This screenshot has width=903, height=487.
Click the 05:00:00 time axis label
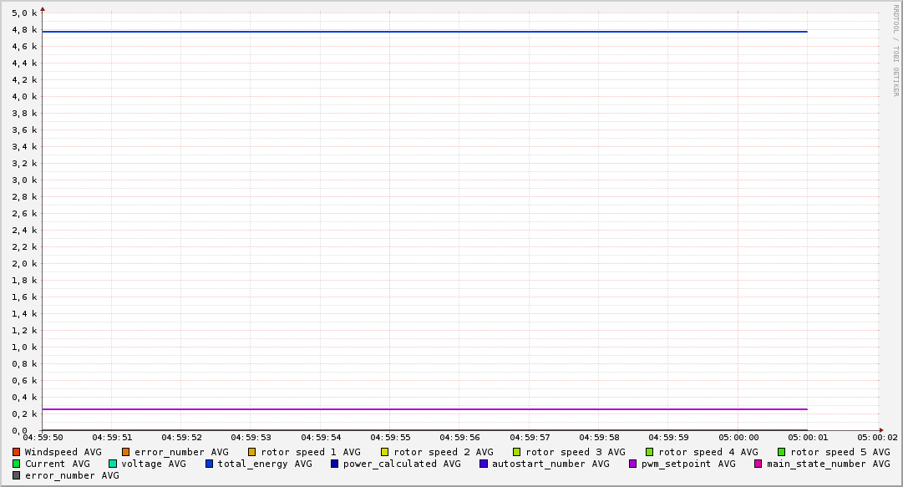tap(739, 437)
